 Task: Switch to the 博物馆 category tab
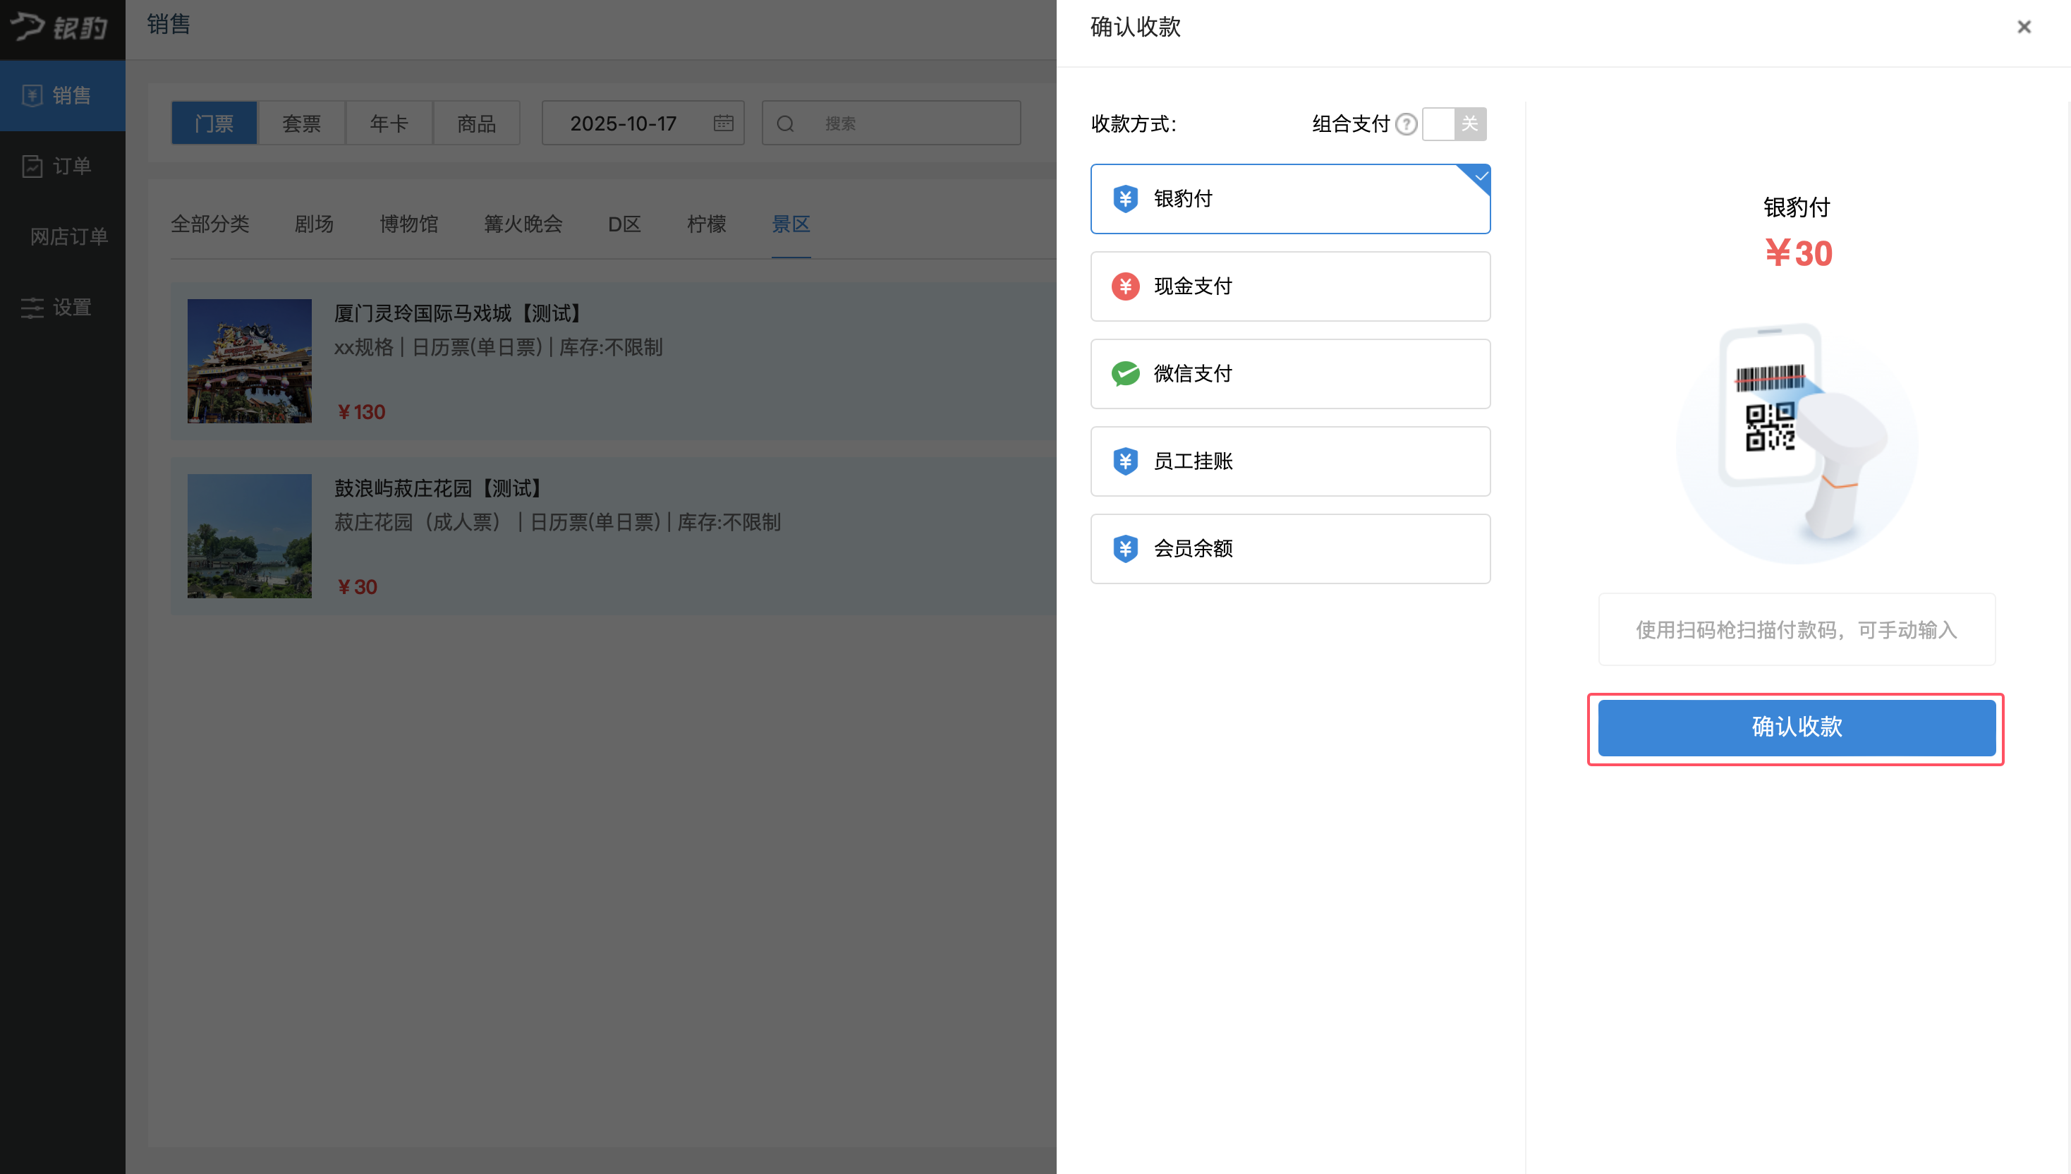408,224
